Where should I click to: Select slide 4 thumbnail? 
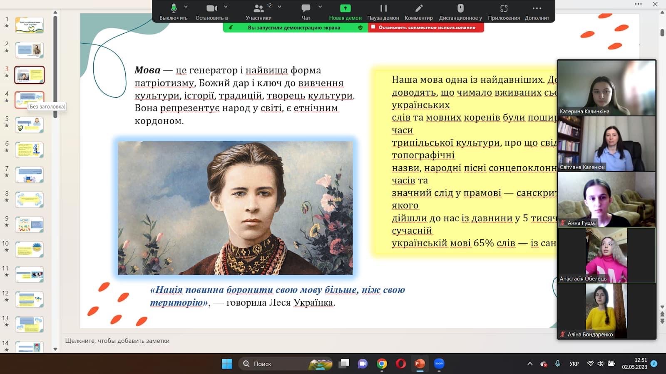click(30, 100)
